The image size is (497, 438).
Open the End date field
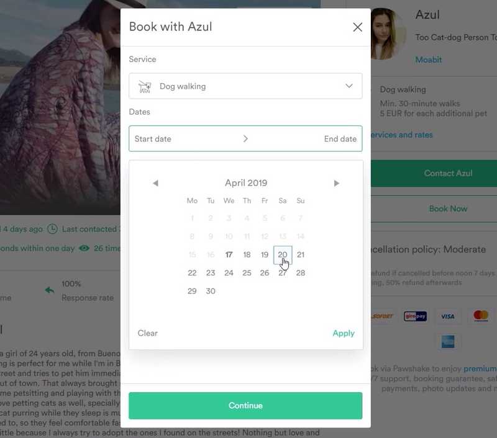(340, 139)
